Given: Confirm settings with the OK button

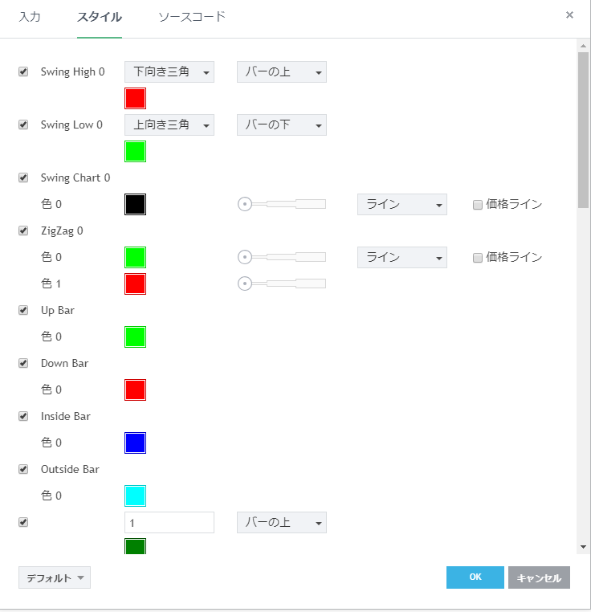Looking at the screenshot, I should (x=475, y=577).
